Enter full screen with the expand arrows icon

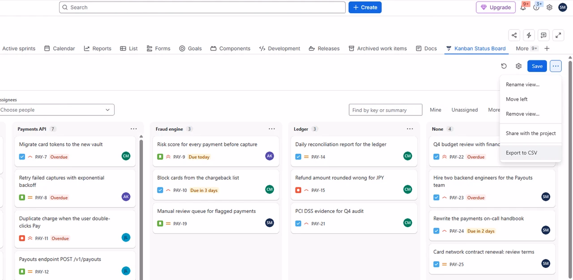[x=558, y=35]
